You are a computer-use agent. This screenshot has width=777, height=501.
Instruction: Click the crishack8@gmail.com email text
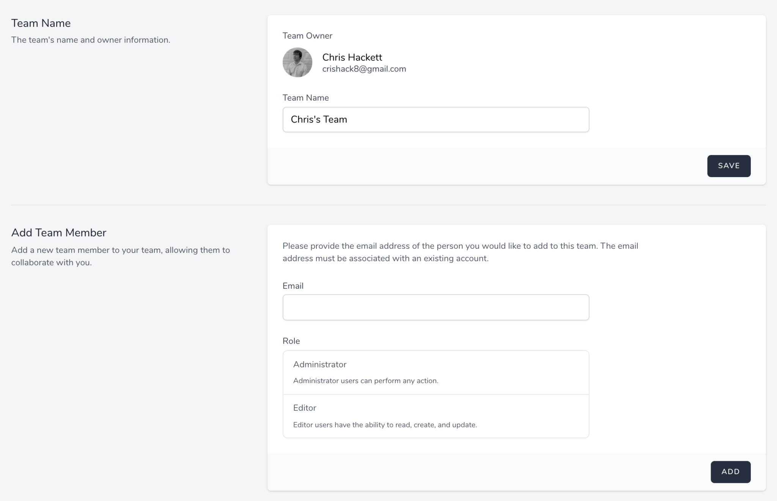(x=364, y=69)
